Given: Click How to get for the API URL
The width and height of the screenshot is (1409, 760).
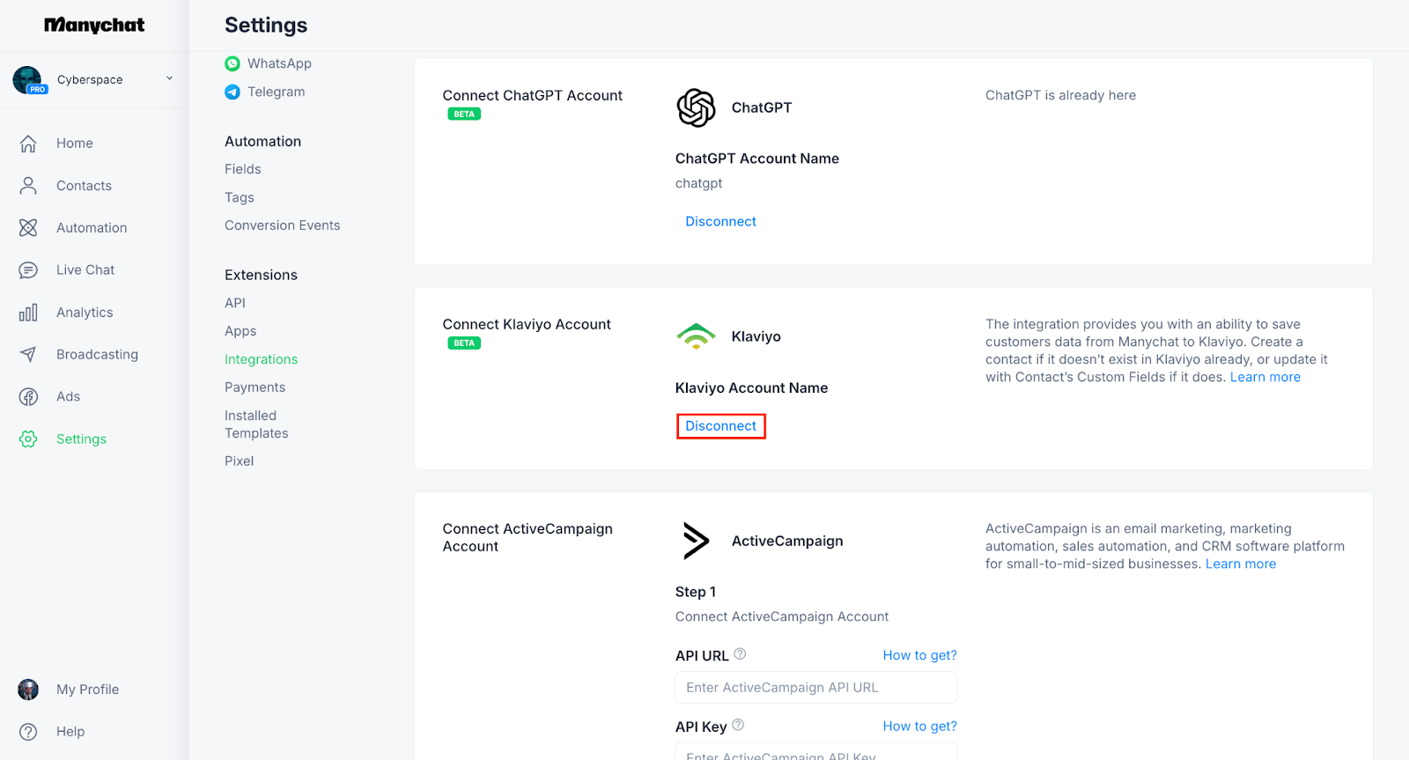Looking at the screenshot, I should [x=919, y=655].
